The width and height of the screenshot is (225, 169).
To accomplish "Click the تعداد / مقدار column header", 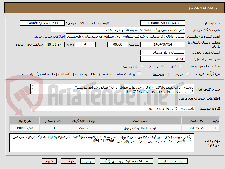I will pyautogui.click(x=54, y=121).
